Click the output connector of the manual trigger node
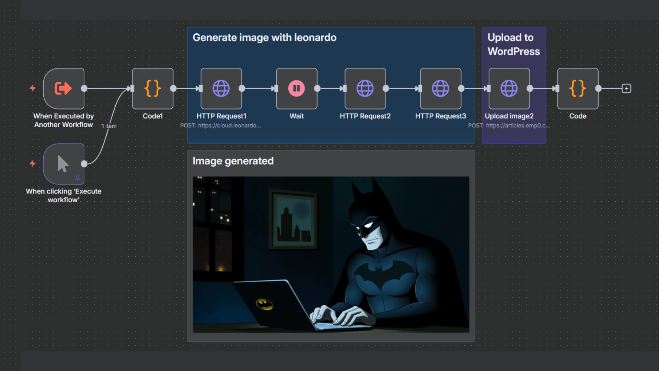 tap(84, 164)
